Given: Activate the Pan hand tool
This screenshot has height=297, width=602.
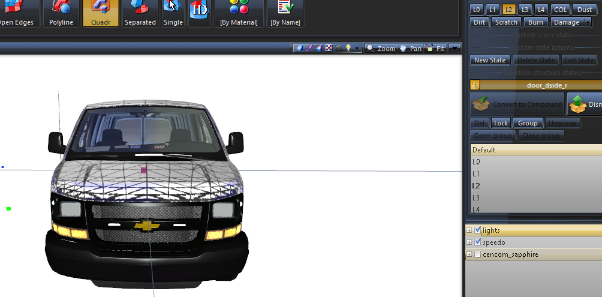Looking at the screenshot, I should (x=410, y=49).
